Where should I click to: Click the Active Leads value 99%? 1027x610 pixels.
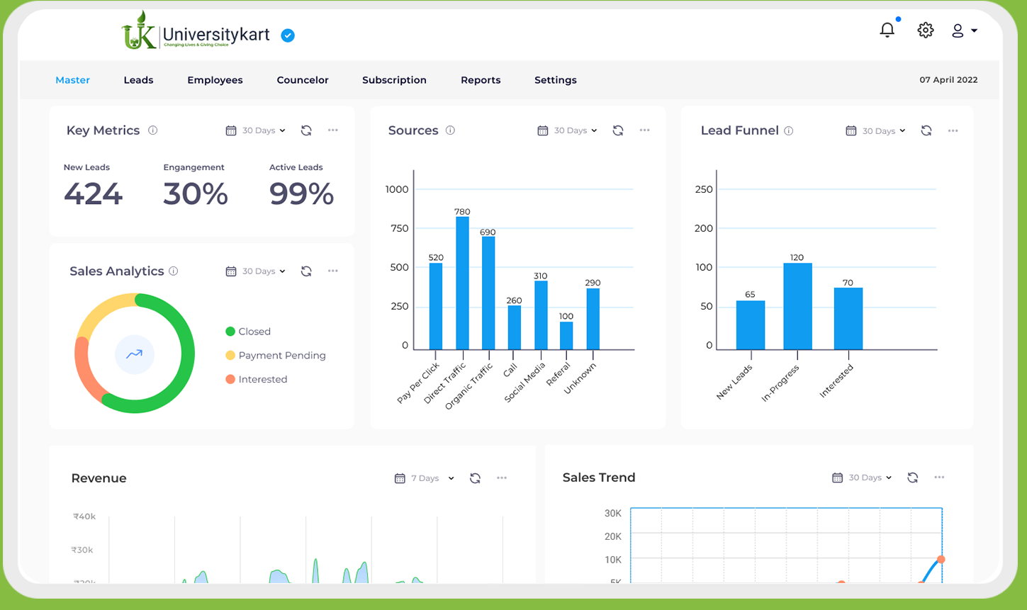(301, 193)
